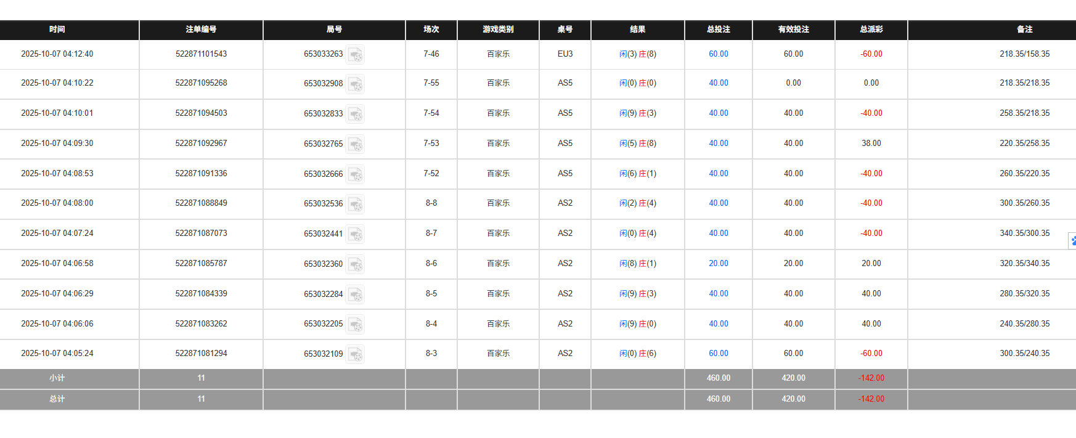1076x438 pixels.
Task: Click the 注单编号 column header
Action: click(x=201, y=30)
